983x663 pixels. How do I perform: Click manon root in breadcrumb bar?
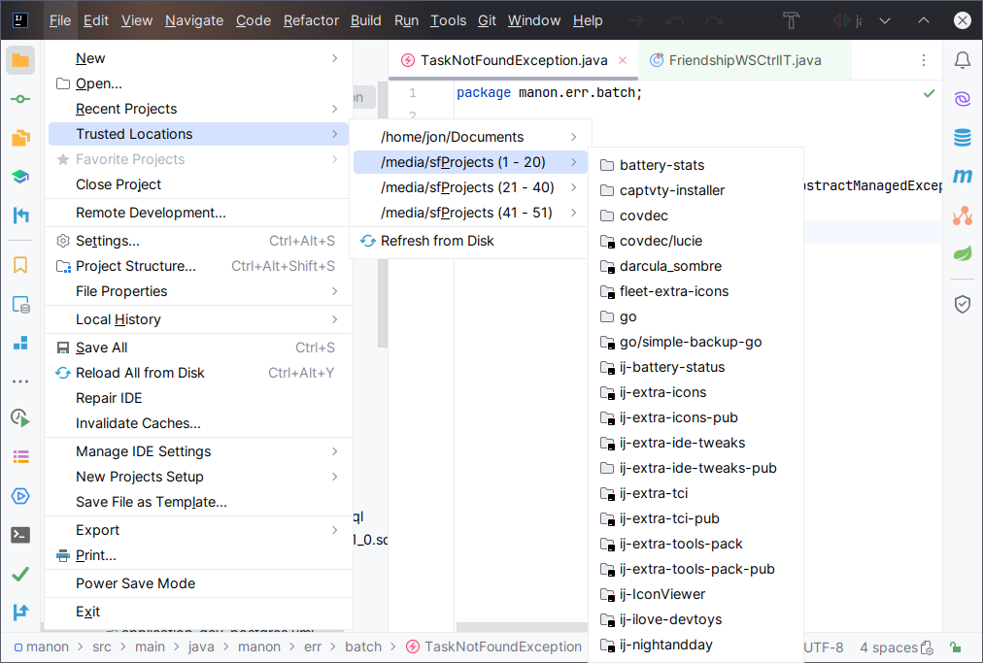click(x=42, y=646)
